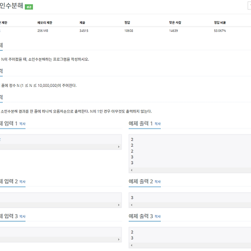Copy 예제 출력 2 via 복사 link
Viewport: 251px width, 251px height.
158,182
